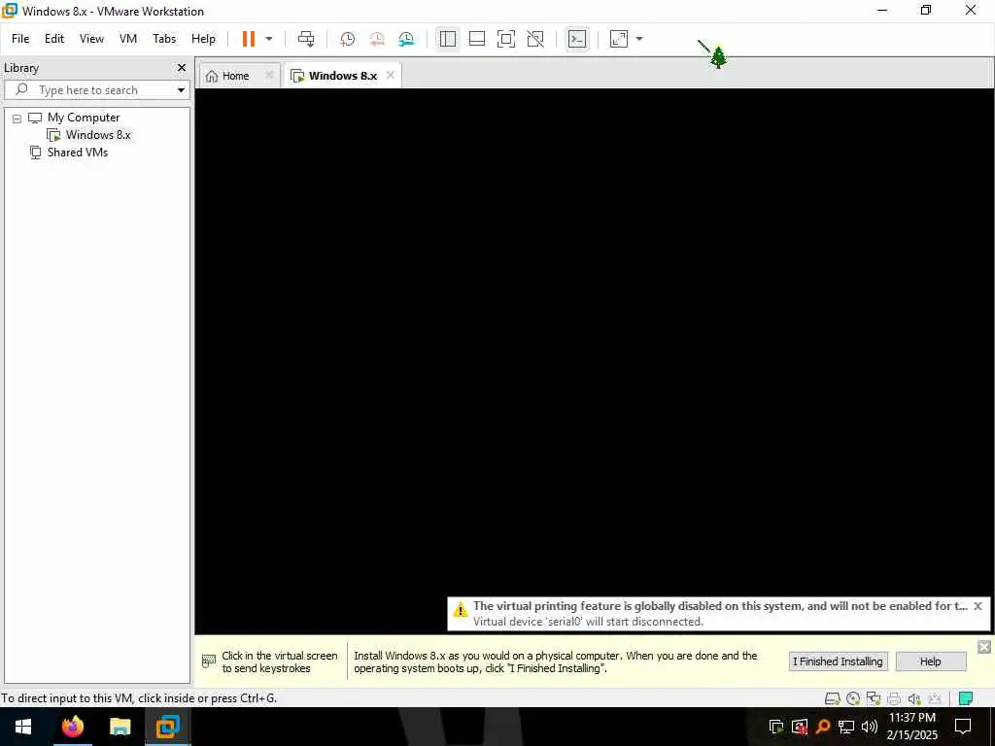Click the VMware logo in title bar
This screenshot has width=995, height=746.
click(10, 11)
